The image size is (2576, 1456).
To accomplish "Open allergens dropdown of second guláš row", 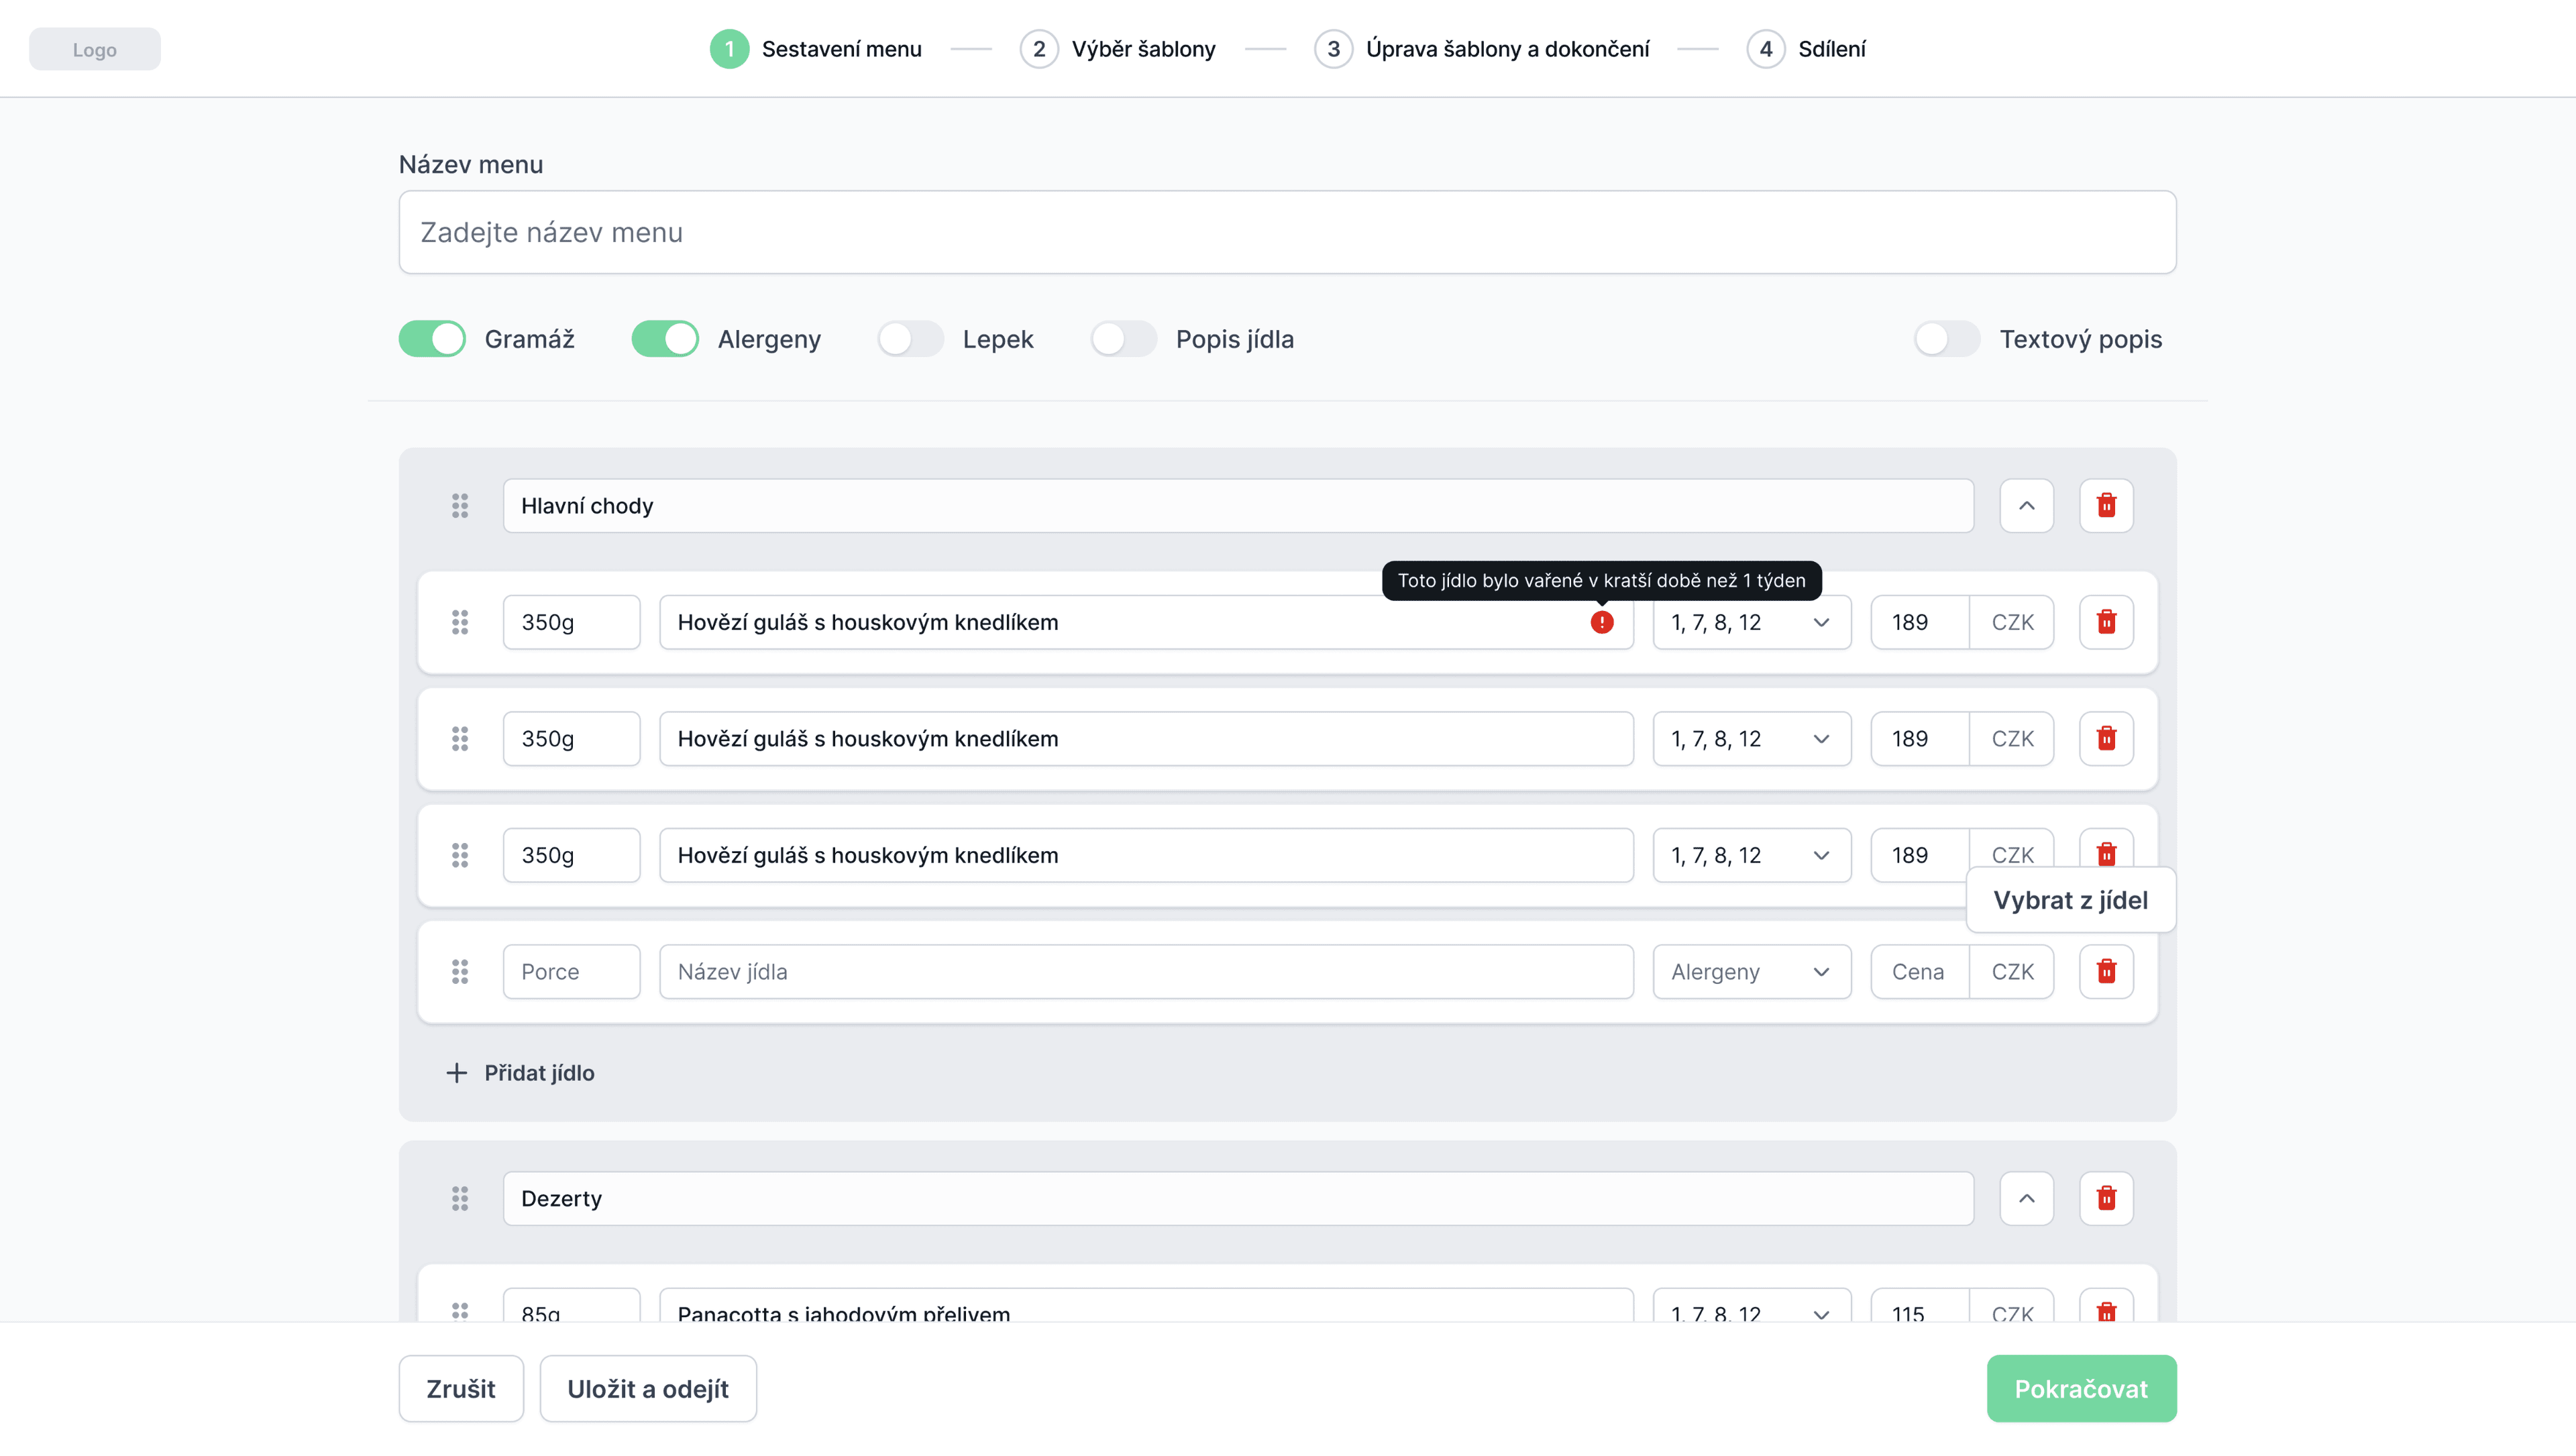I will coord(1751,739).
